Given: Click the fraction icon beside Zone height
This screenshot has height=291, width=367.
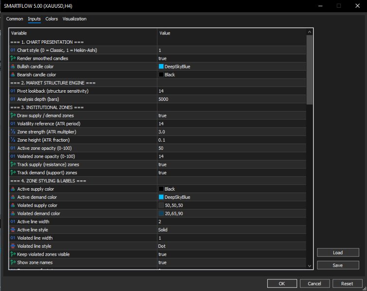Looking at the screenshot, I should [x=13, y=140].
